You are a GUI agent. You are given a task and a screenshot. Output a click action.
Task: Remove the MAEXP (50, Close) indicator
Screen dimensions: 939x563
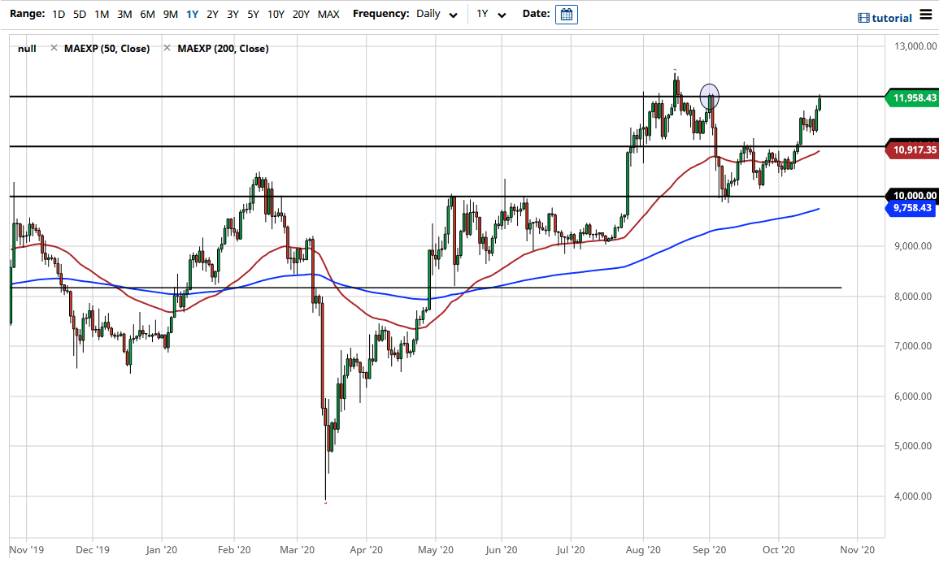pyautogui.click(x=54, y=48)
